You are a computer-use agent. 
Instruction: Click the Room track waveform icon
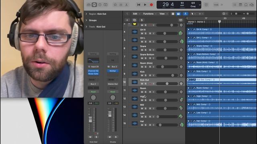point(135,90)
